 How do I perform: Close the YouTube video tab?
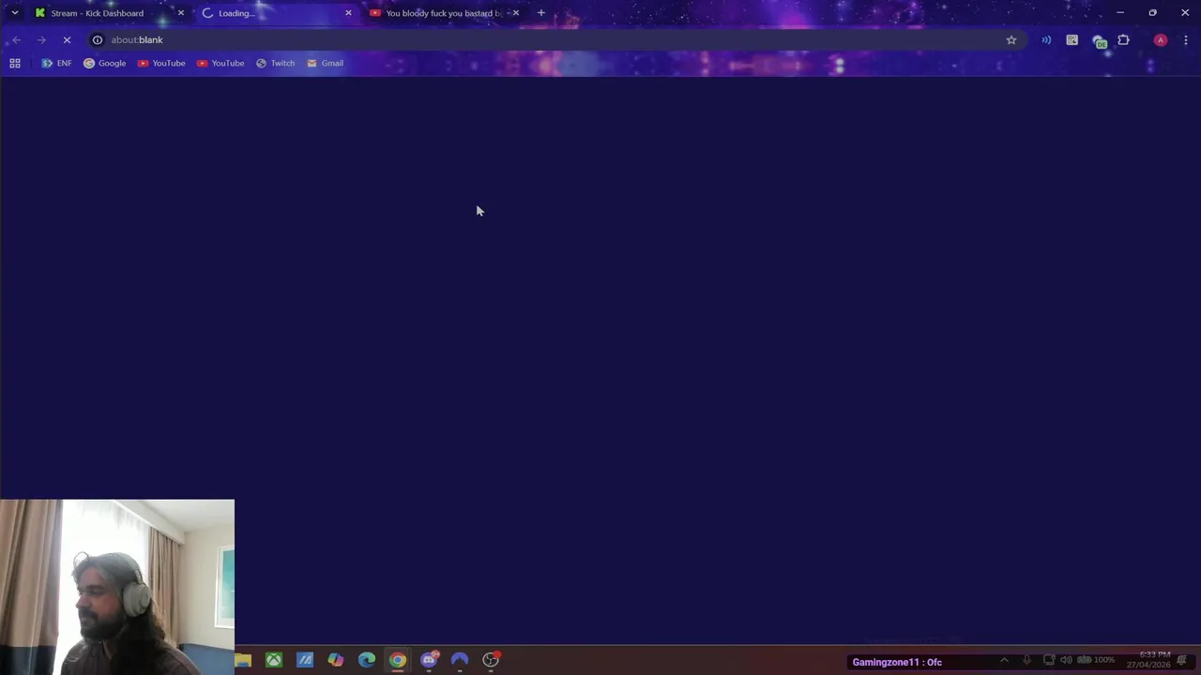point(515,13)
